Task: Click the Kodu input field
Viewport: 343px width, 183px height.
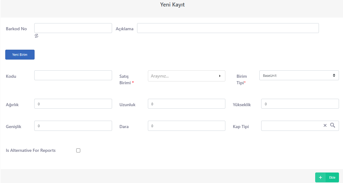Action: (73, 75)
